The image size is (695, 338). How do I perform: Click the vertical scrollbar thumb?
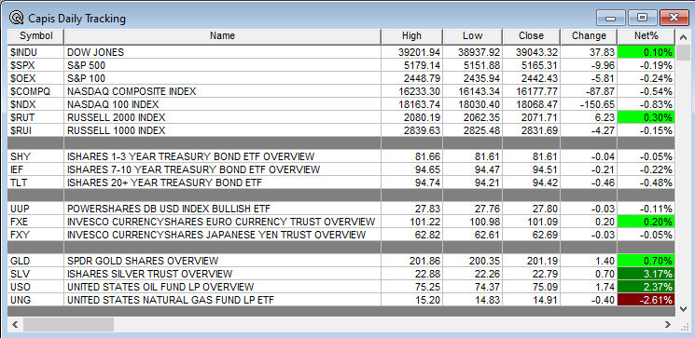[x=683, y=53]
